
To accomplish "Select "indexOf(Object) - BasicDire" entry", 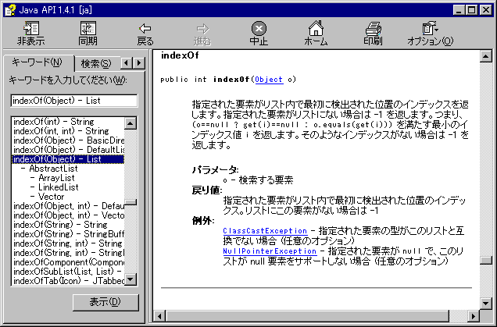I will tap(68, 140).
